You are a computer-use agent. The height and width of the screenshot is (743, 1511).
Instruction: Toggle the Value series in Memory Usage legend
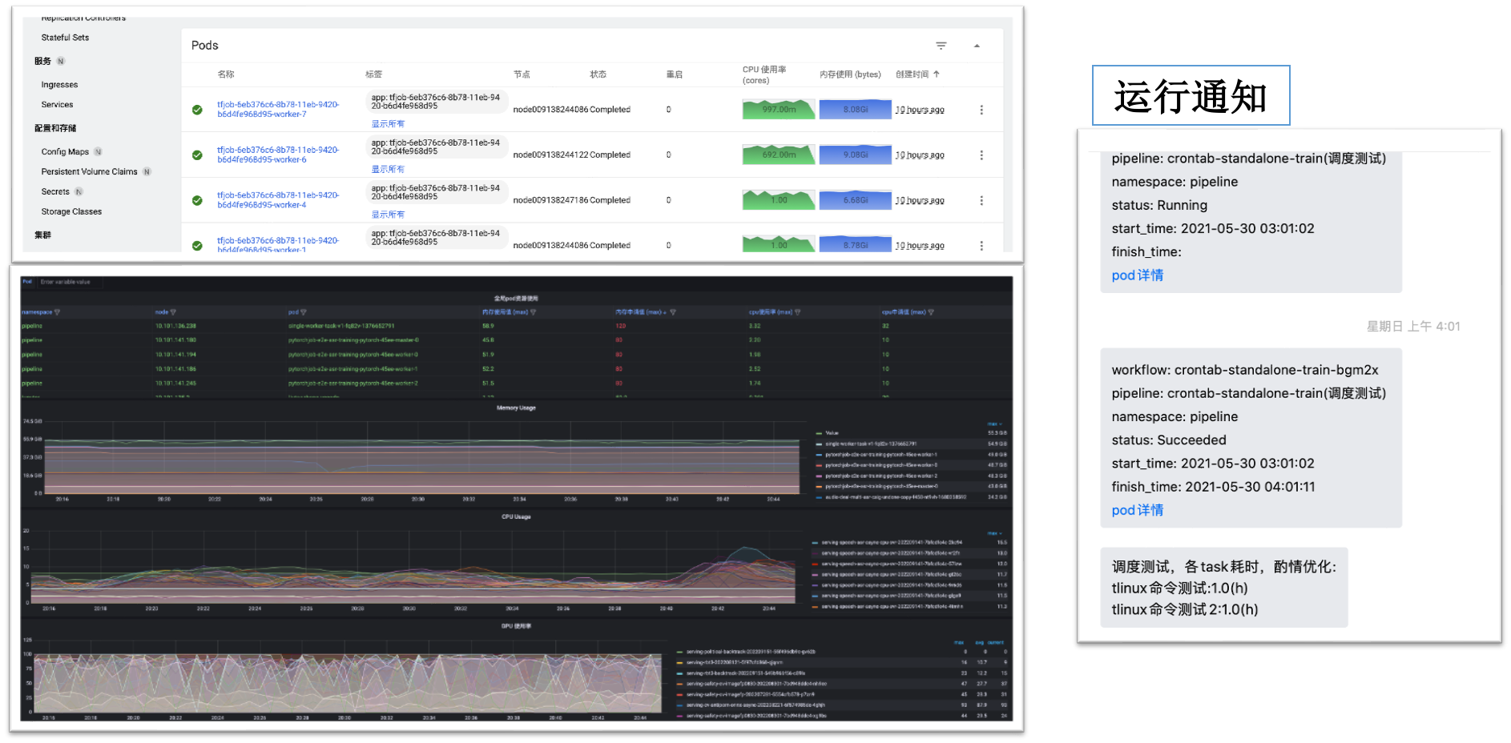click(x=831, y=433)
